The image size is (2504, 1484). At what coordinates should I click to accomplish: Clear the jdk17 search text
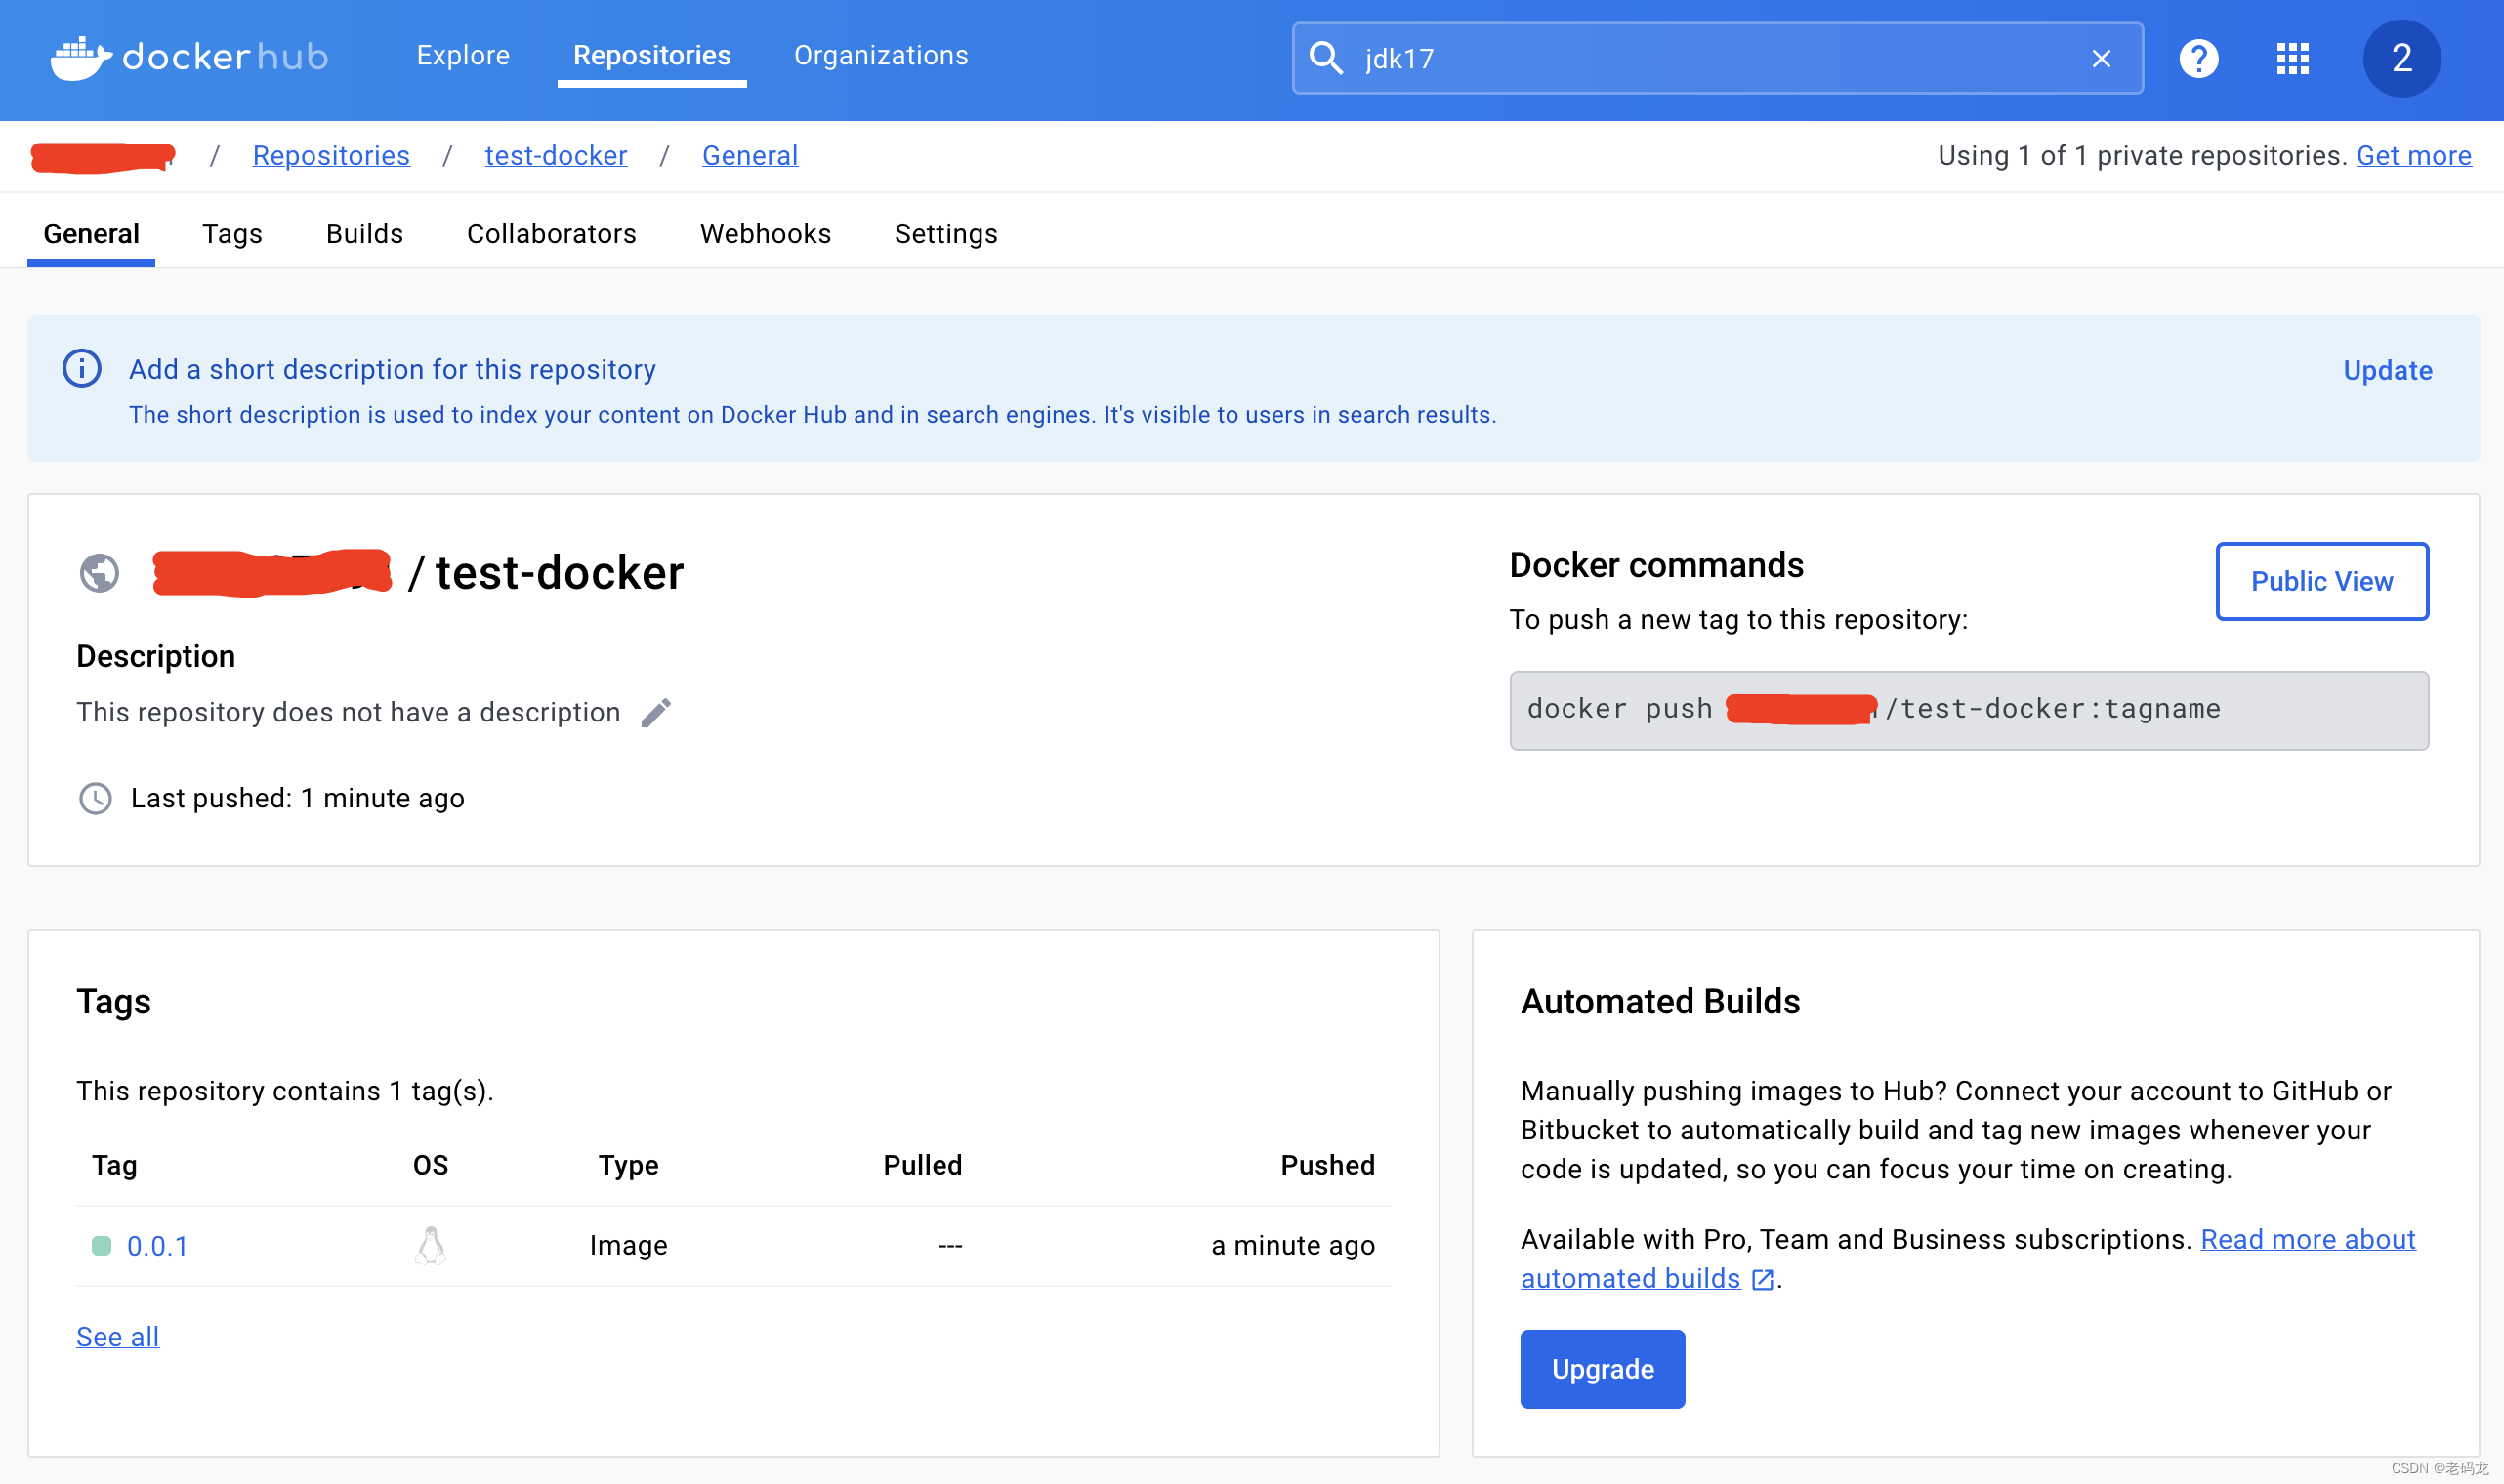pos(2101,59)
